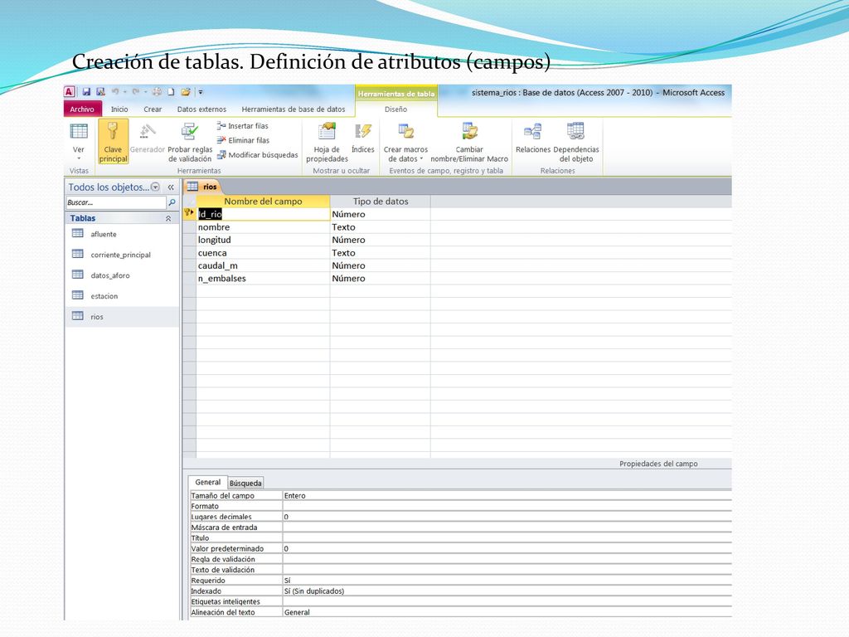Screen dimensions: 849x637
Task: Open the Hoja de propiedades pane
Action: (327, 142)
